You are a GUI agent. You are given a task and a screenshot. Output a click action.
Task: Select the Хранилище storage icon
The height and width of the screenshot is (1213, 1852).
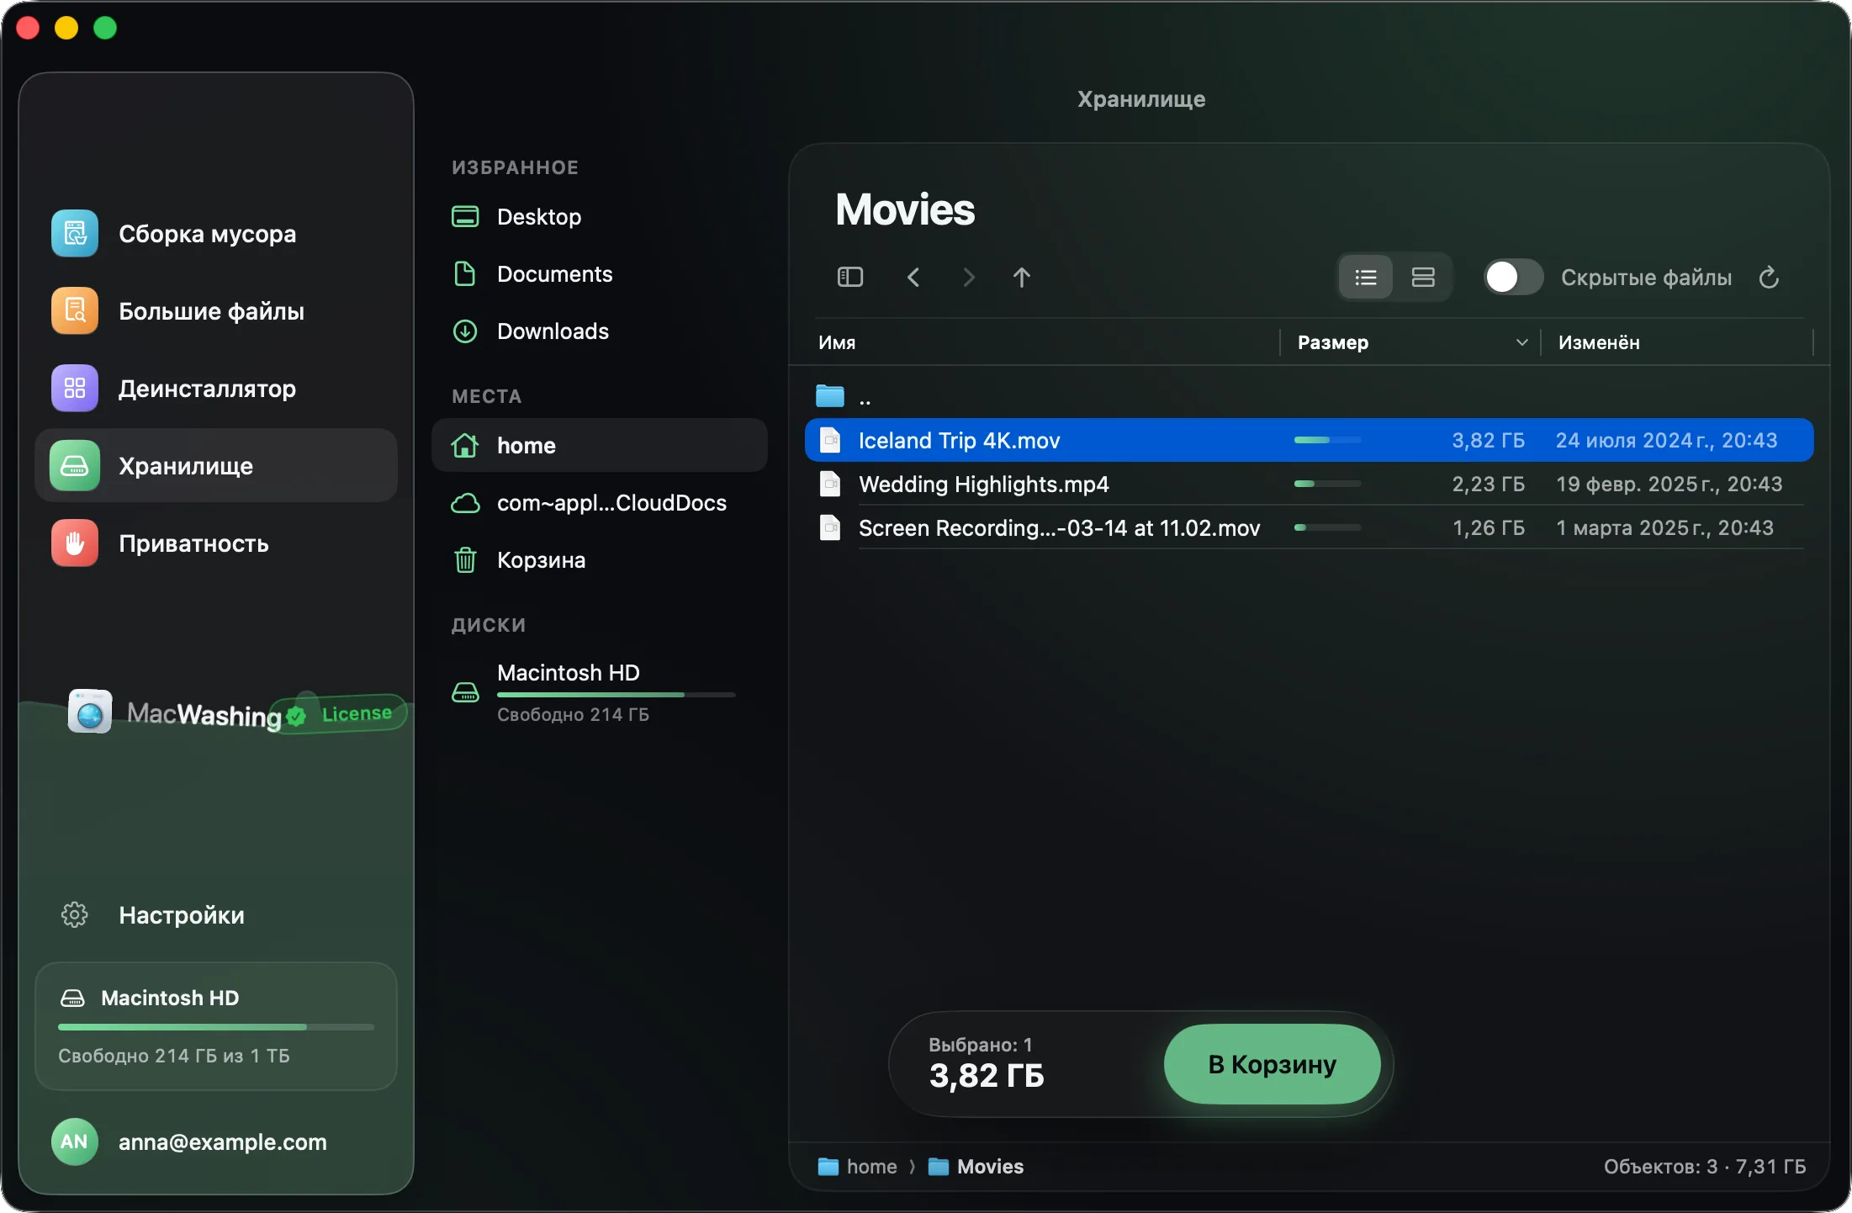tap(75, 465)
